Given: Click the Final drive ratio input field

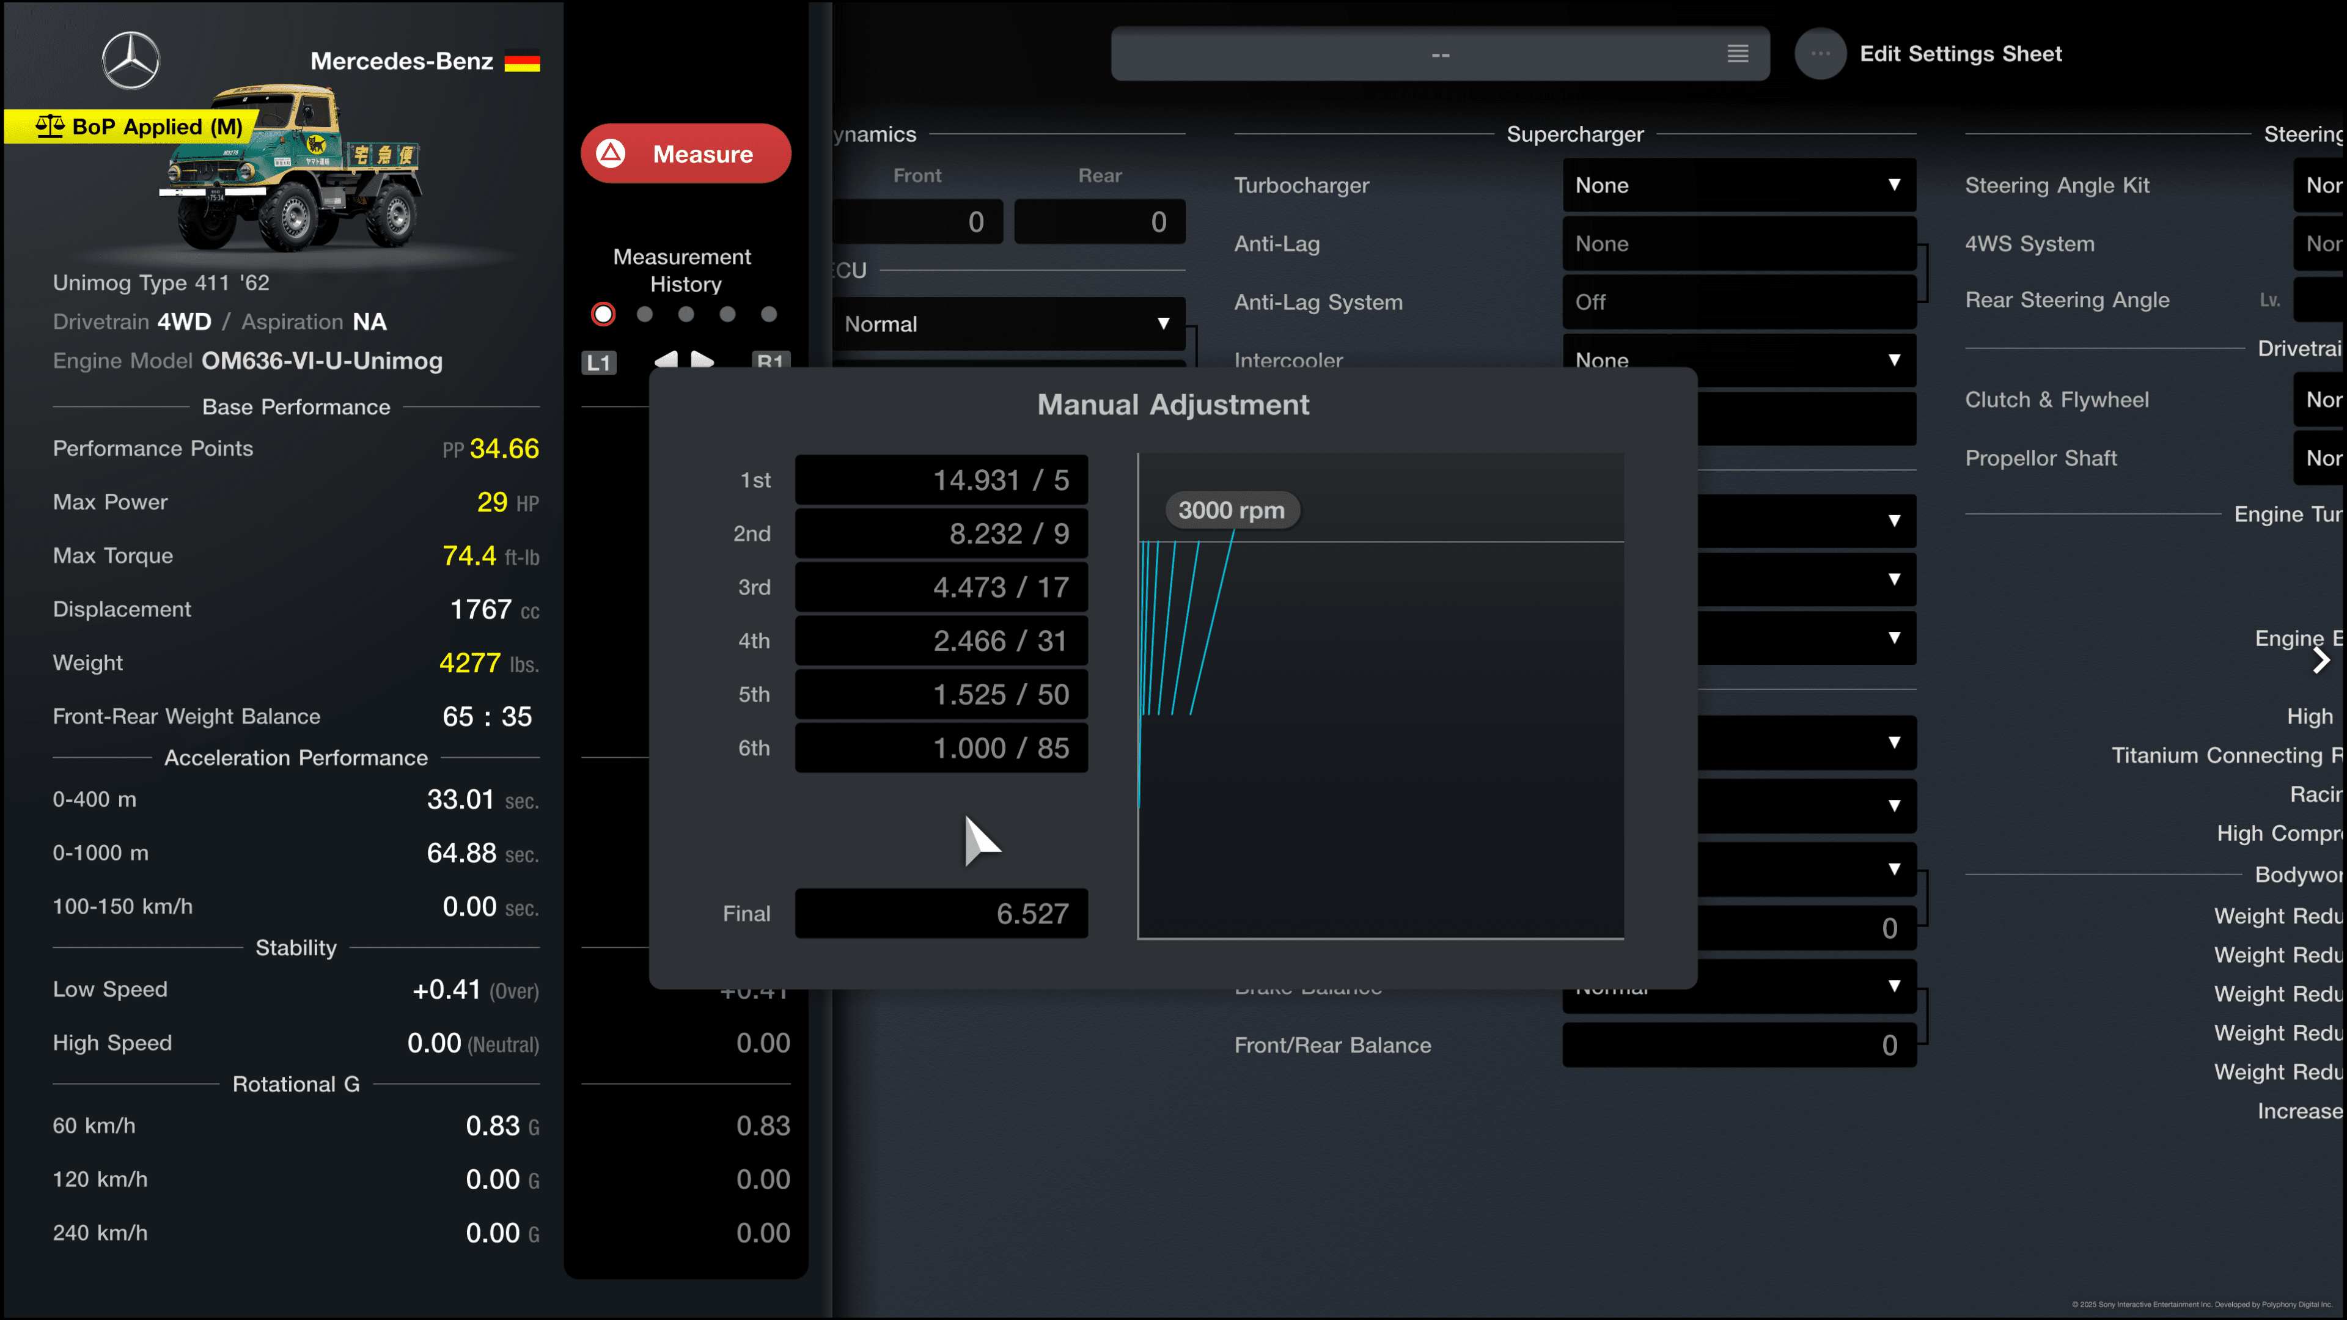Looking at the screenshot, I should click(x=940, y=914).
